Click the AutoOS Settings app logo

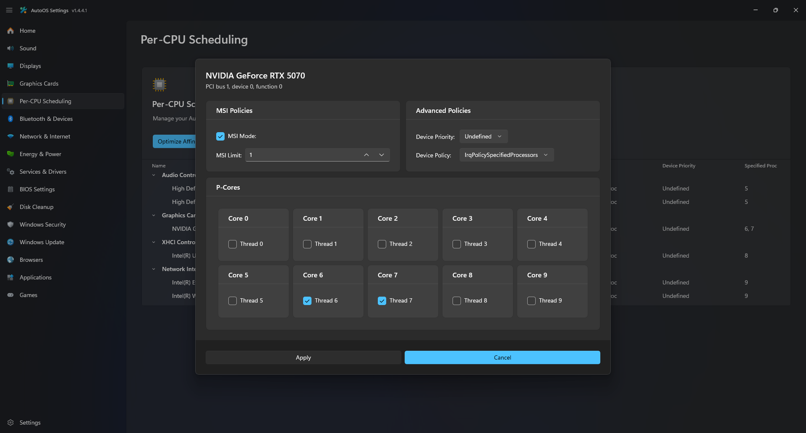[24, 10]
